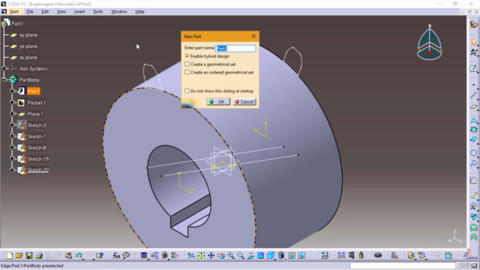Click the compass in the 3D view
The image size is (480, 270).
click(x=430, y=43)
